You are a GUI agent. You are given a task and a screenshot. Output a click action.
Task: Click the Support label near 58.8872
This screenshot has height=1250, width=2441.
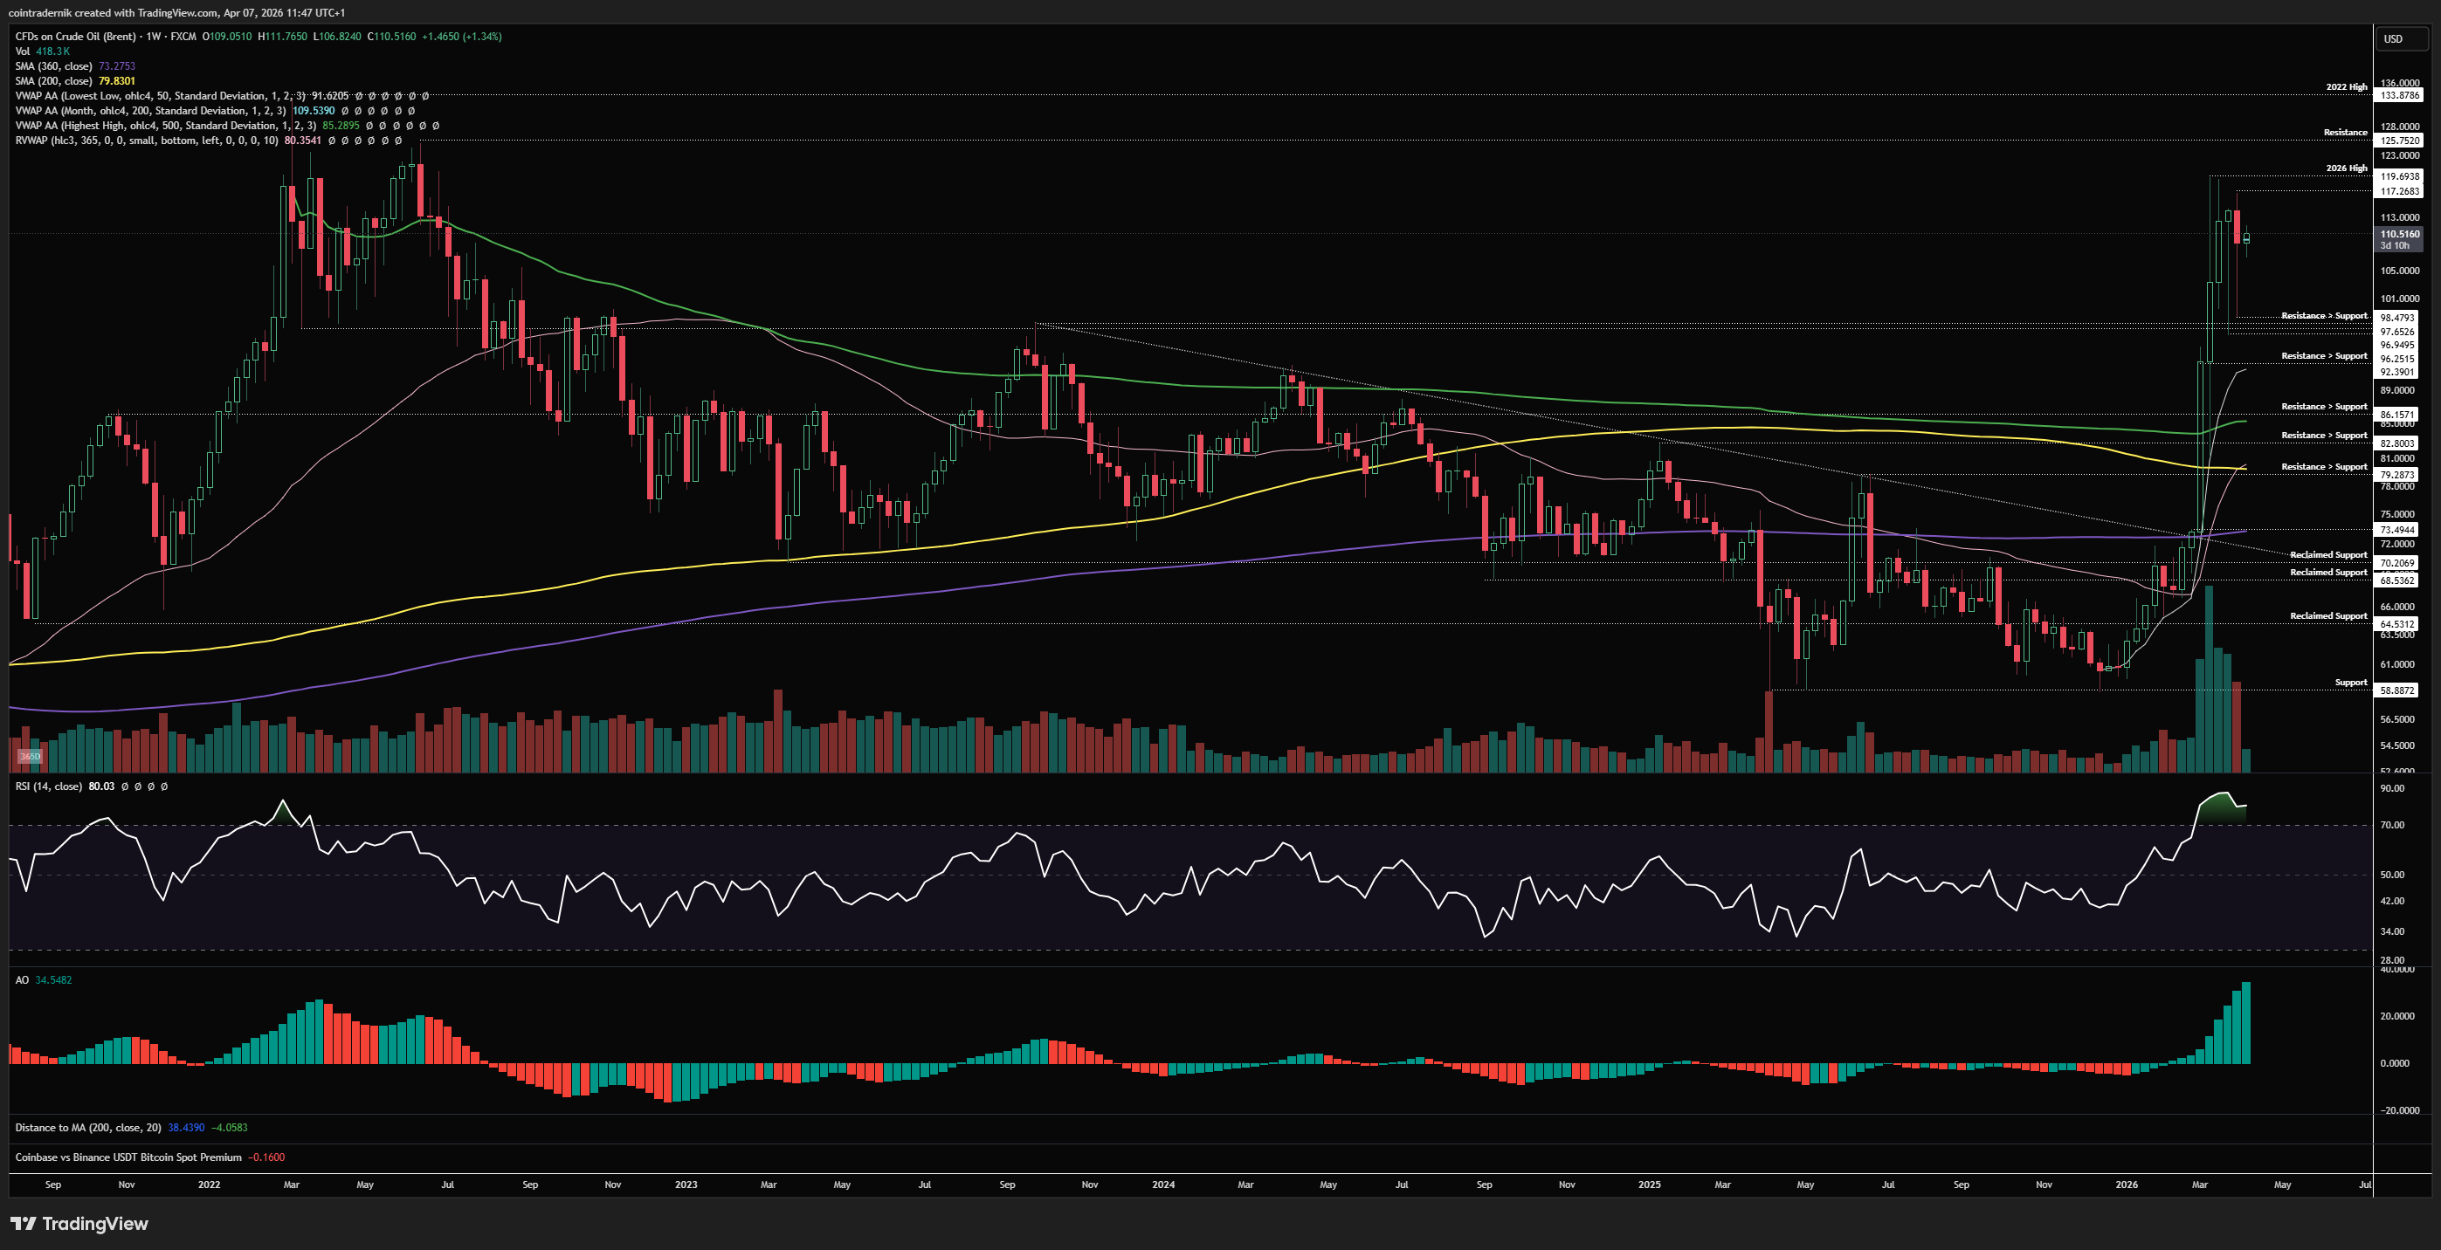(2350, 683)
